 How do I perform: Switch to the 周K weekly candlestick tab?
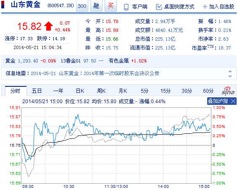point(101,91)
